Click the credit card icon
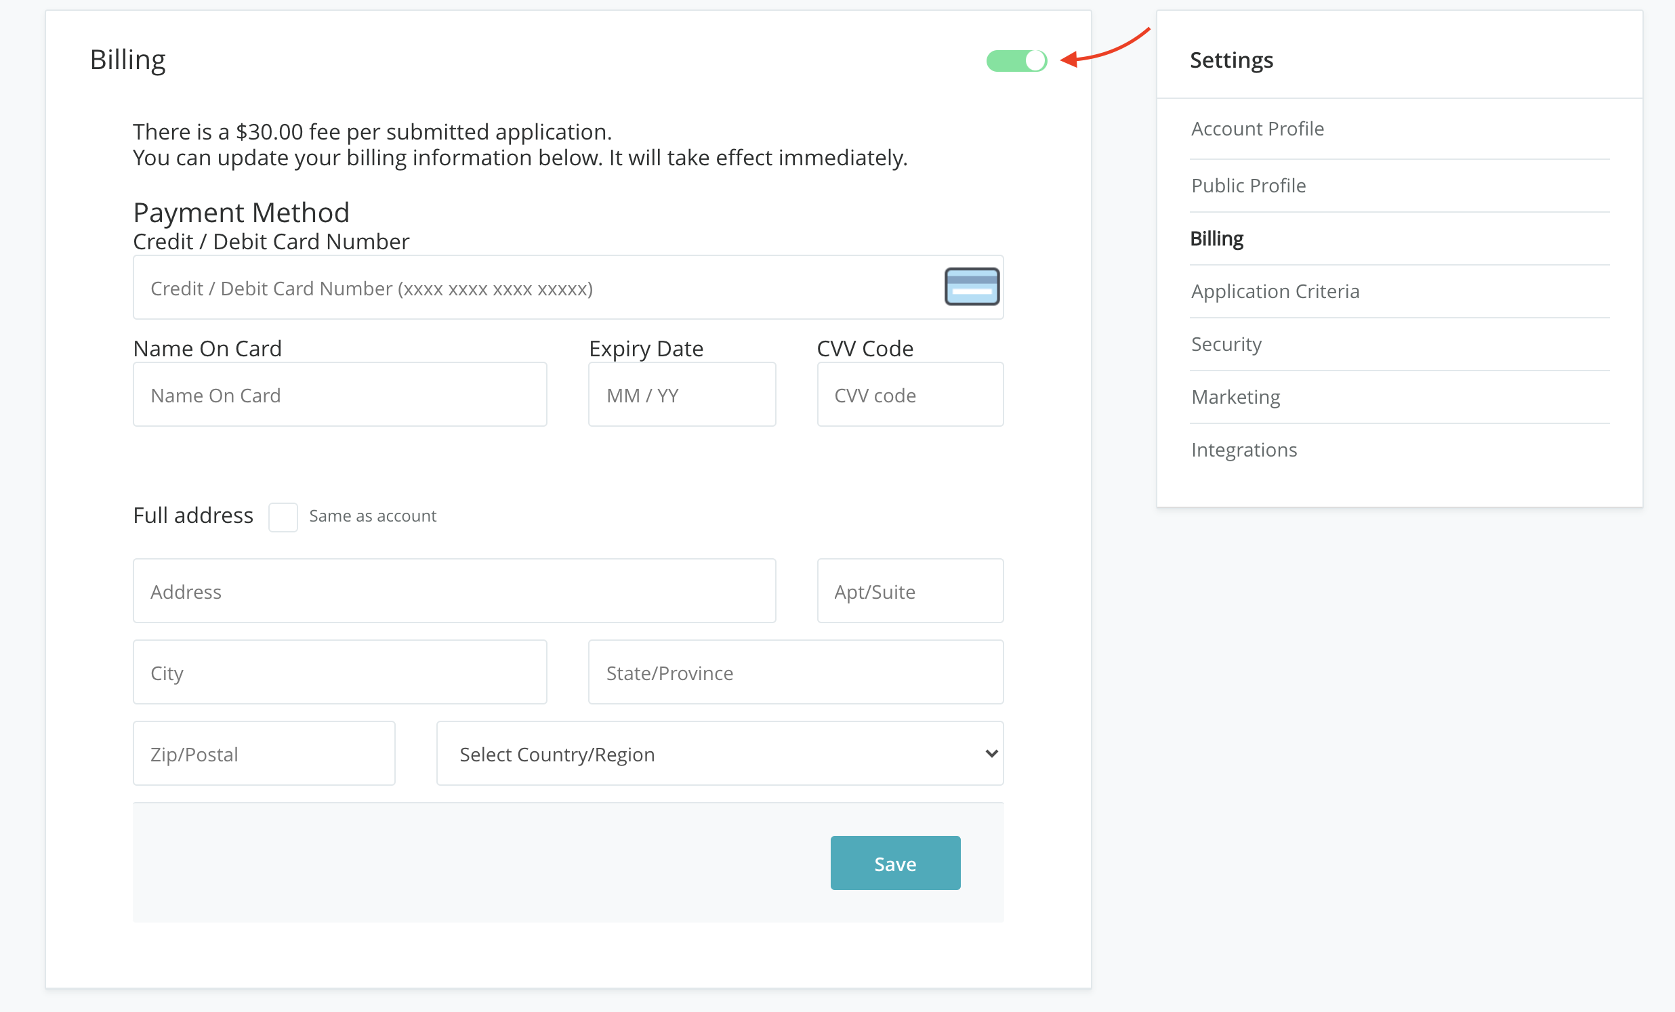 [x=972, y=287]
